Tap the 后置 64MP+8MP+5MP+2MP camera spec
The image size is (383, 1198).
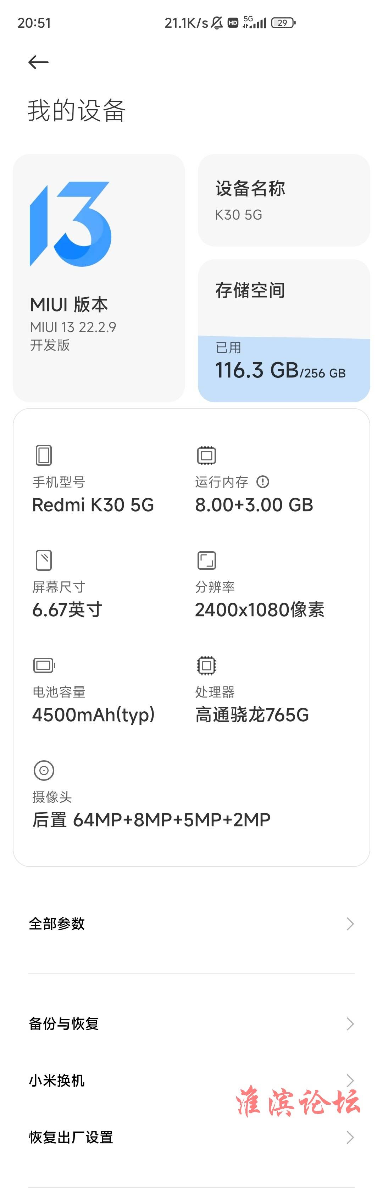pos(151,819)
